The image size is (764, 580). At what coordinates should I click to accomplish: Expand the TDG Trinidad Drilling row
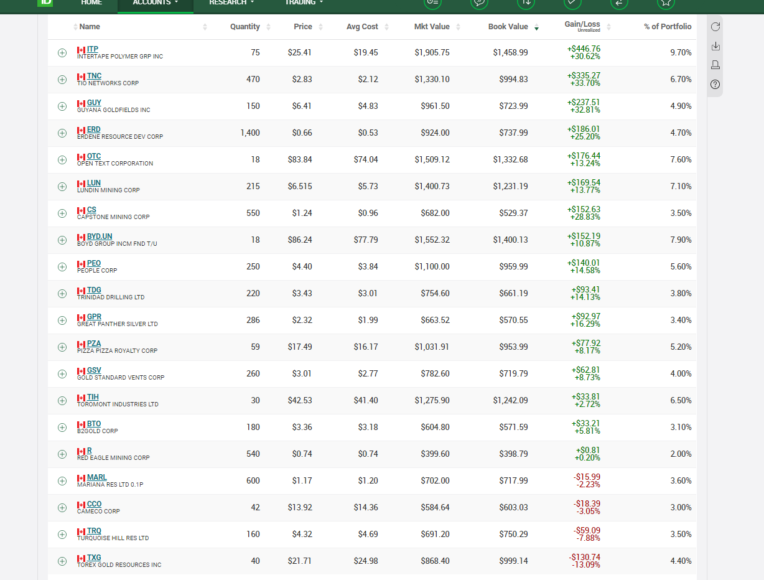(x=62, y=294)
